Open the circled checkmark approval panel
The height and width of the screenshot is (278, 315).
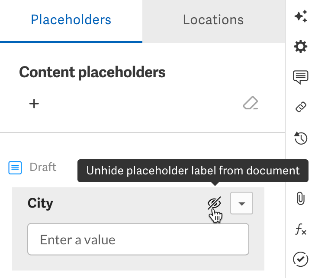pos(301,259)
